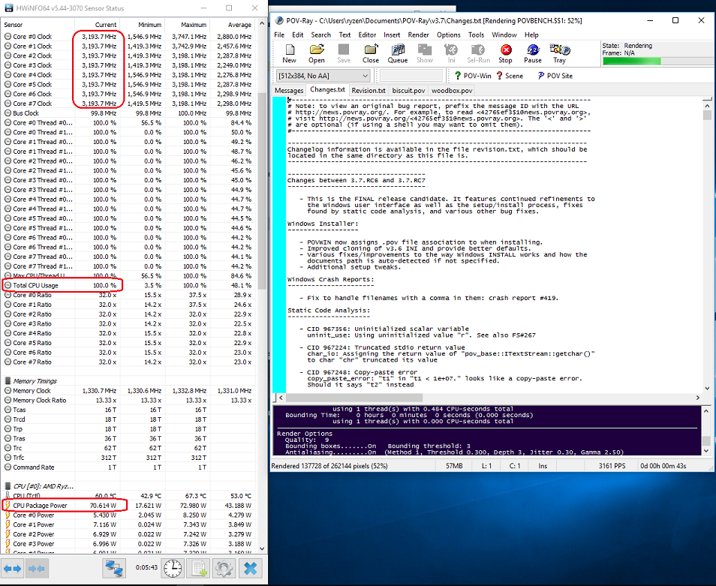The width and height of the screenshot is (716, 586).
Task: Open a file using POV-Ray Open icon
Action: [317, 53]
